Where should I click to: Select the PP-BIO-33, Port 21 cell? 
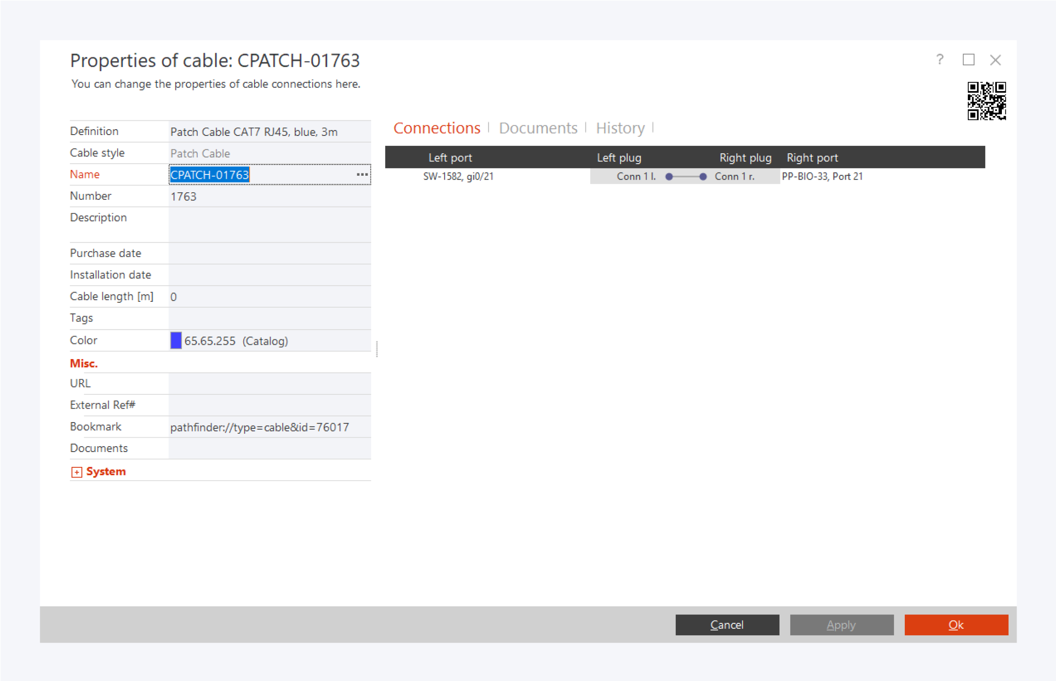[x=822, y=177]
